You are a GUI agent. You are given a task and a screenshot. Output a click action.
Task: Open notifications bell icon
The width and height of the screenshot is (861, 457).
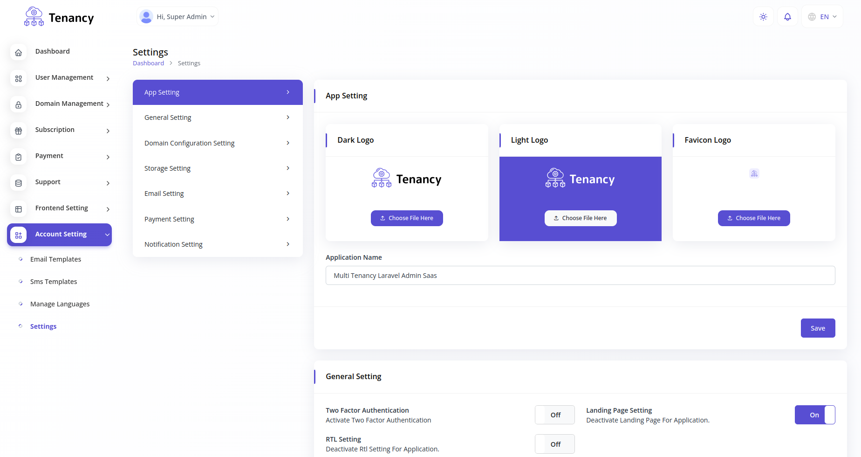(787, 17)
